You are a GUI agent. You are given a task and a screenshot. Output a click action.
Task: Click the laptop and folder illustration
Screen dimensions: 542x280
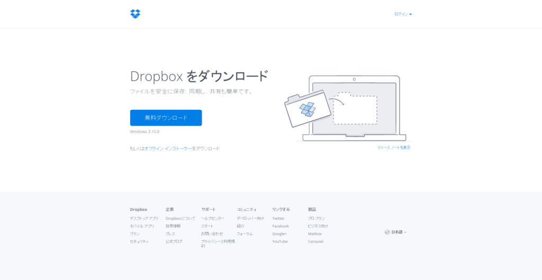pyautogui.click(x=348, y=108)
